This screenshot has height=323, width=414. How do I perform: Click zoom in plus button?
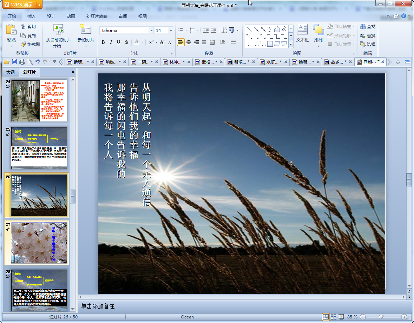[x=404, y=317]
